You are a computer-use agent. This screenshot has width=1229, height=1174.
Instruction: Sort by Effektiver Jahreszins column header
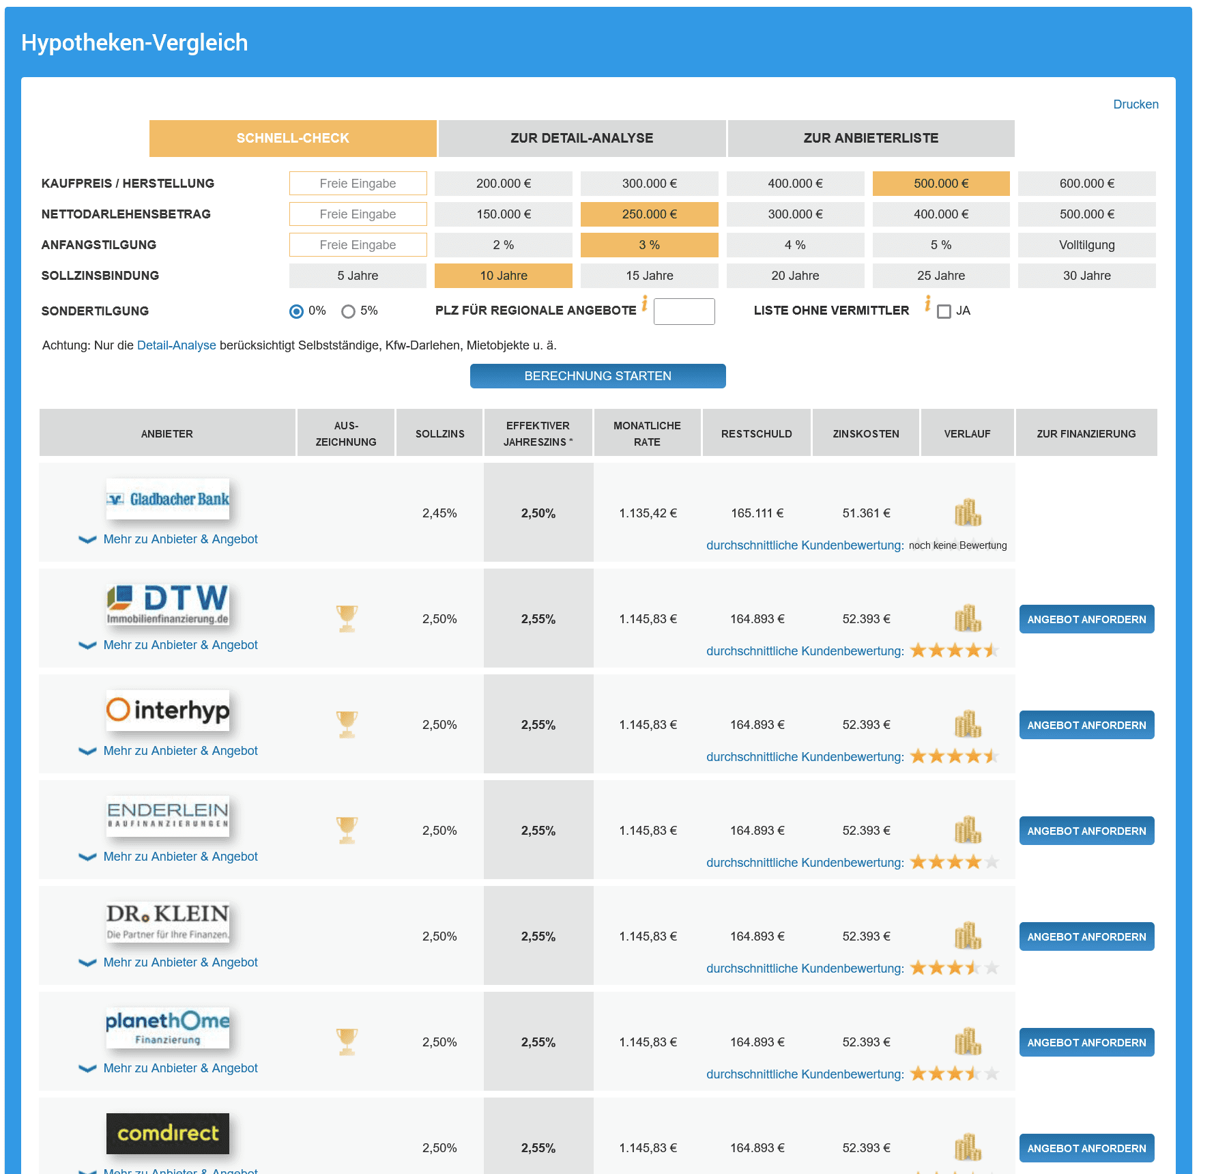pos(538,433)
